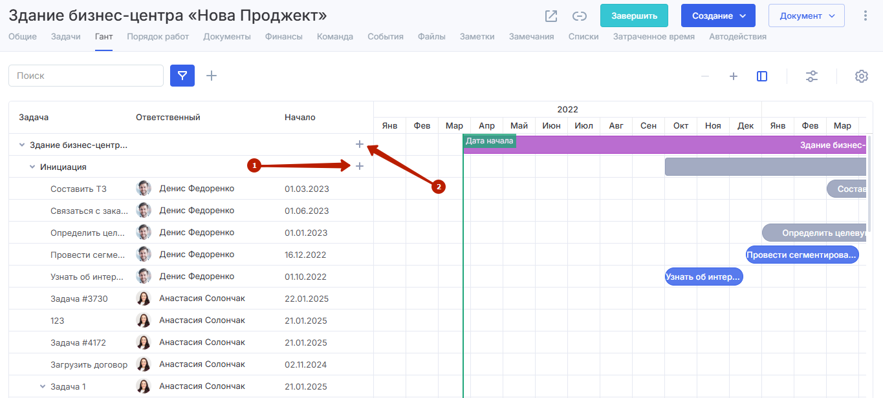Click the gray Инициация summary bar
Viewport: 883px width, 398px height.
(x=766, y=167)
